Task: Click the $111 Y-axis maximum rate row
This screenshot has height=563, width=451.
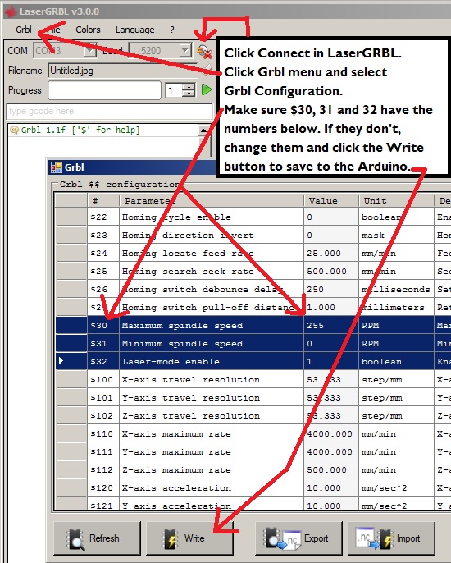Action: click(253, 451)
